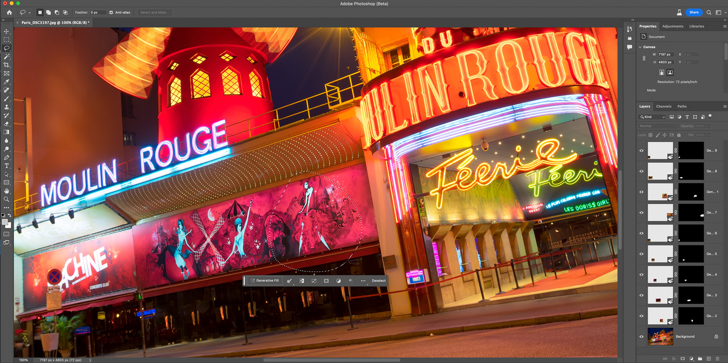This screenshot has width=728, height=363.
Task: Toggle visibility of layer Ge... 7
Action: click(x=641, y=213)
